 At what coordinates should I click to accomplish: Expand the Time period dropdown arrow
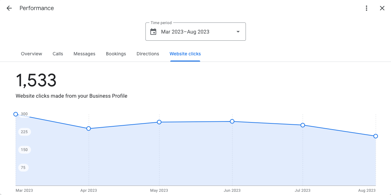pos(238,32)
